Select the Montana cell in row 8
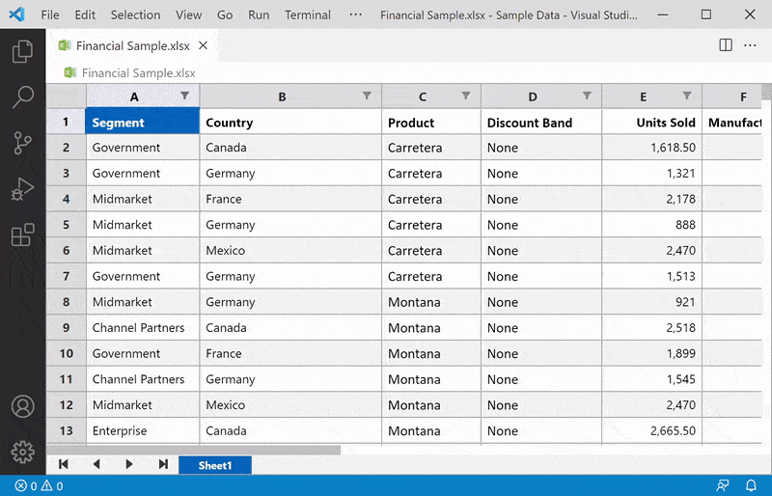 [431, 302]
